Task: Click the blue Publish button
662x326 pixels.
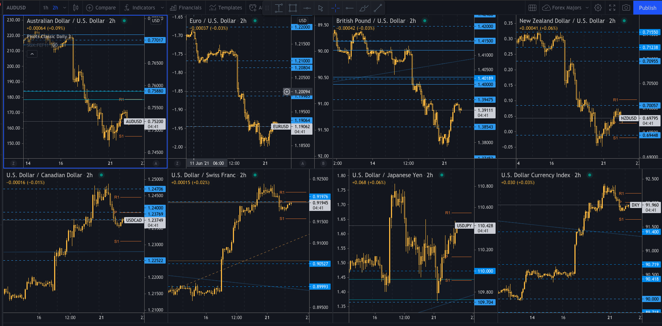Action: (x=647, y=8)
